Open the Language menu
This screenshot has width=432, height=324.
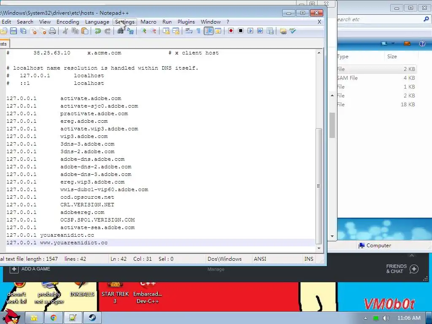pyautogui.click(x=97, y=22)
